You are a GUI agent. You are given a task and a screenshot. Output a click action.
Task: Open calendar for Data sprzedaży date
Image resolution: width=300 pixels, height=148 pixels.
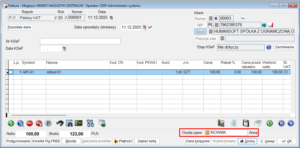[x=144, y=27]
